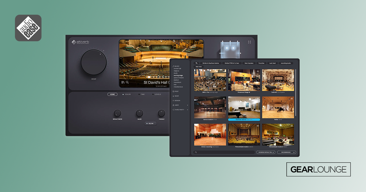Switch to the TIME tab
366x192 pixels.
coord(142,94)
